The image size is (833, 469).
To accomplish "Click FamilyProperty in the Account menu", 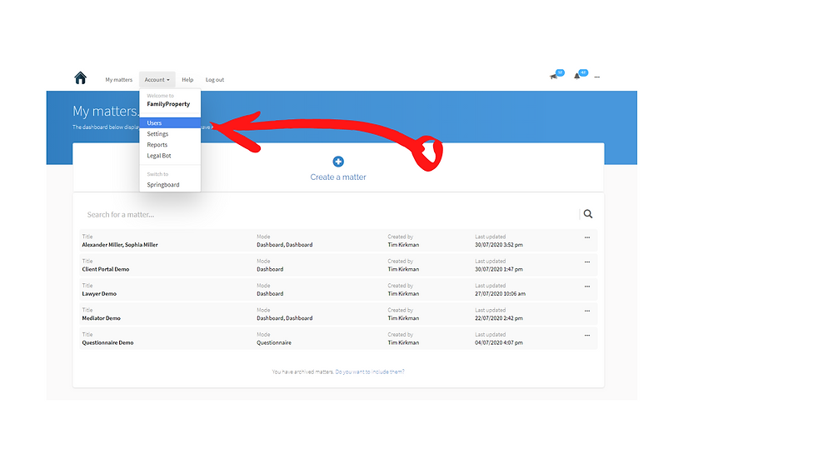I will click(x=168, y=104).
